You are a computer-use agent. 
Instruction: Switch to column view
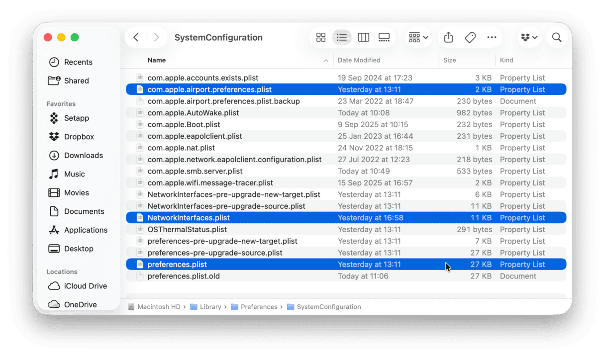(x=363, y=37)
